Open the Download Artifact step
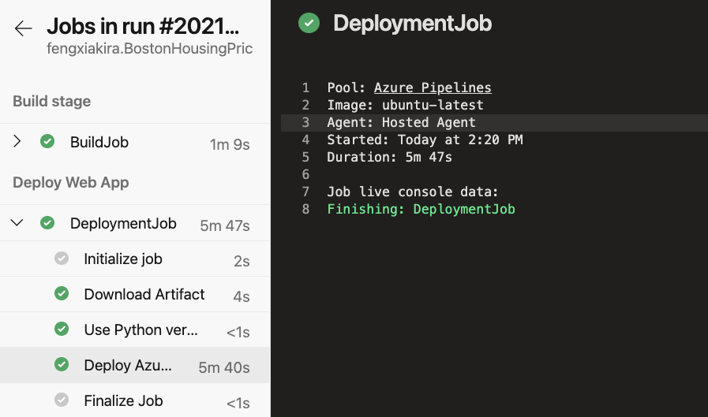The width and height of the screenshot is (708, 417). [x=135, y=294]
